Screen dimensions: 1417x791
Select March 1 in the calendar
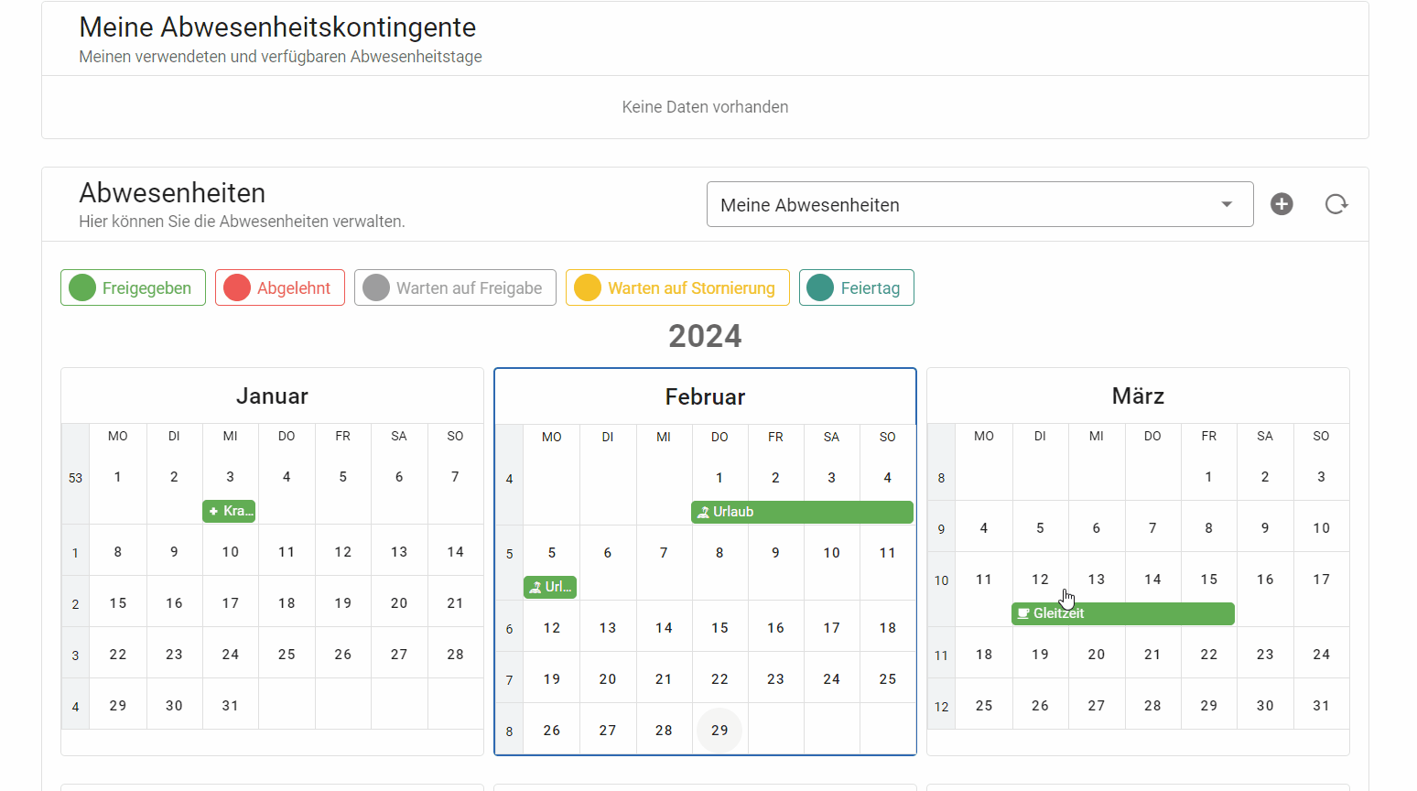click(x=1209, y=477)
